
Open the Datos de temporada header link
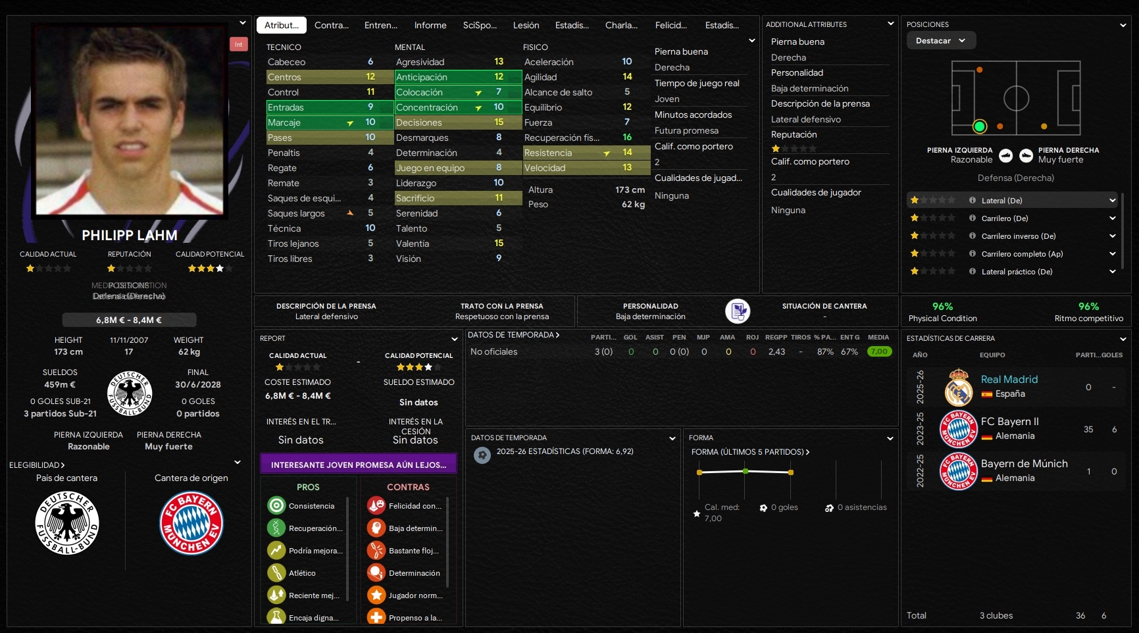(513, 335)
